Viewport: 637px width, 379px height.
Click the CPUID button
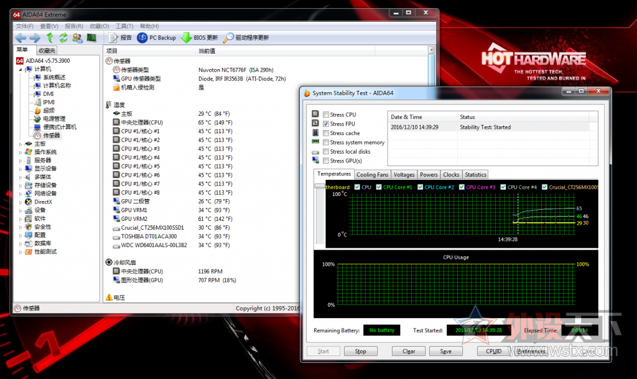click(x=493, y=352)
